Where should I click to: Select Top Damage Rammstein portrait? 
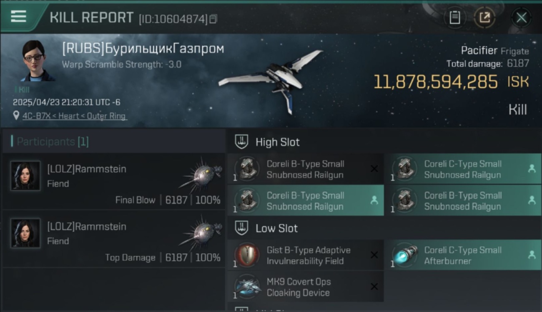point(25,233)
